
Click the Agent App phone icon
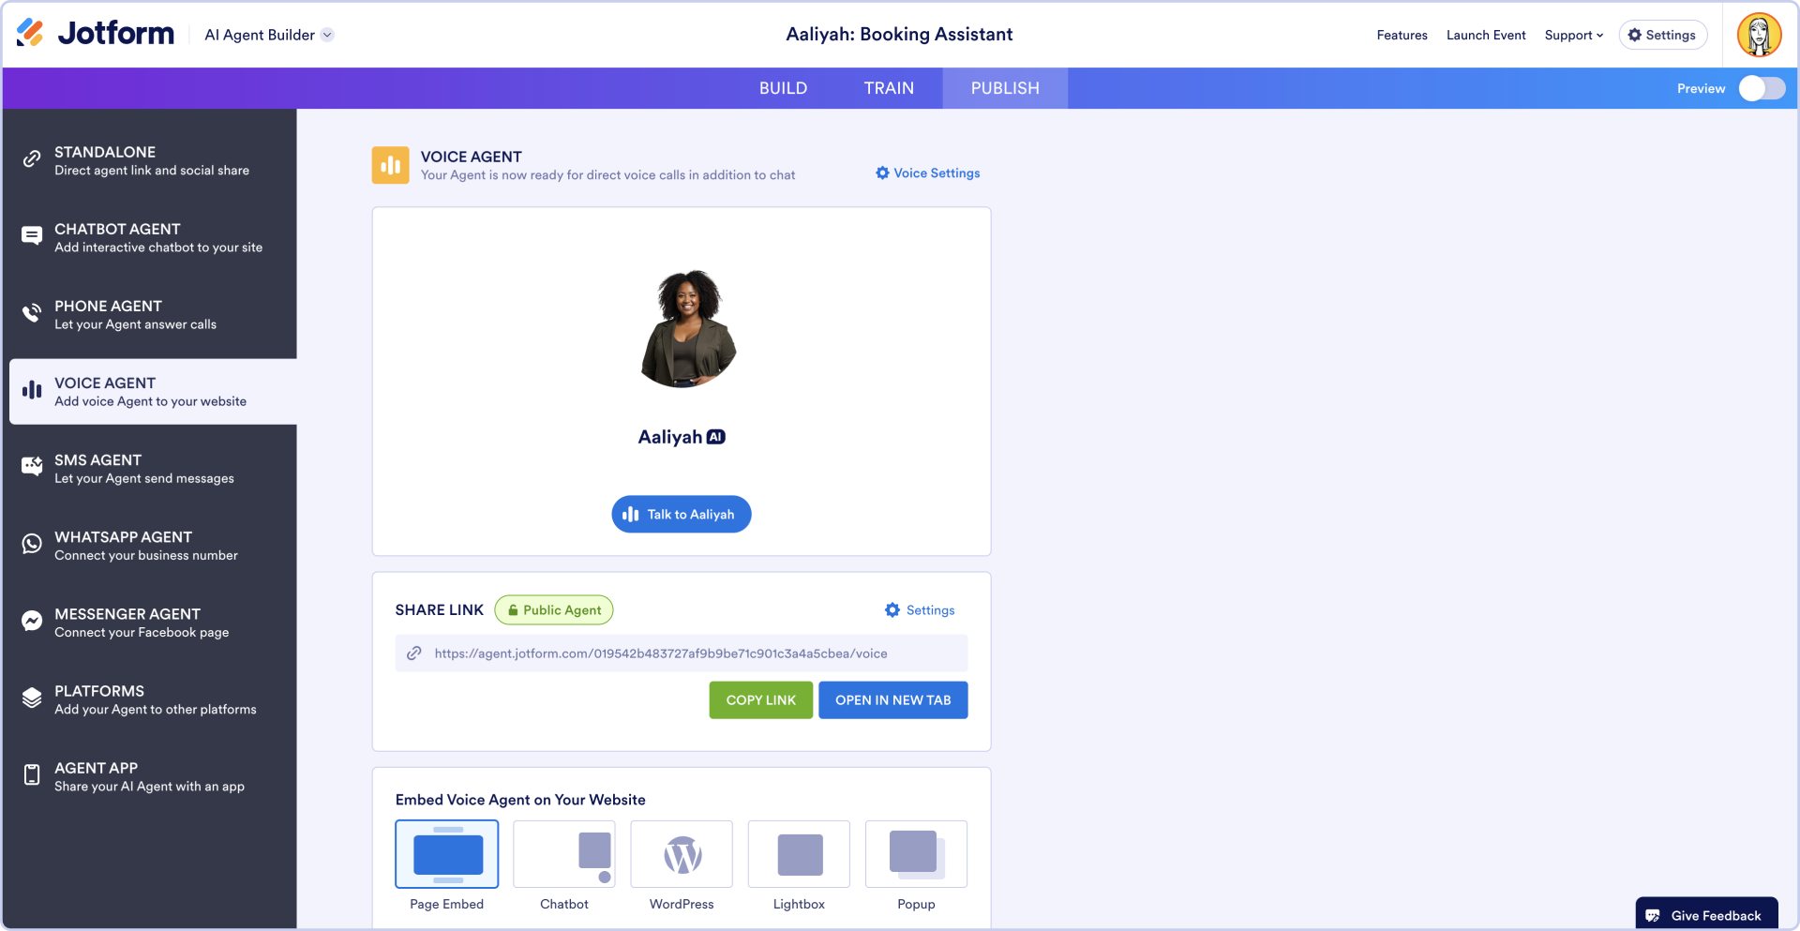point(32,774)
